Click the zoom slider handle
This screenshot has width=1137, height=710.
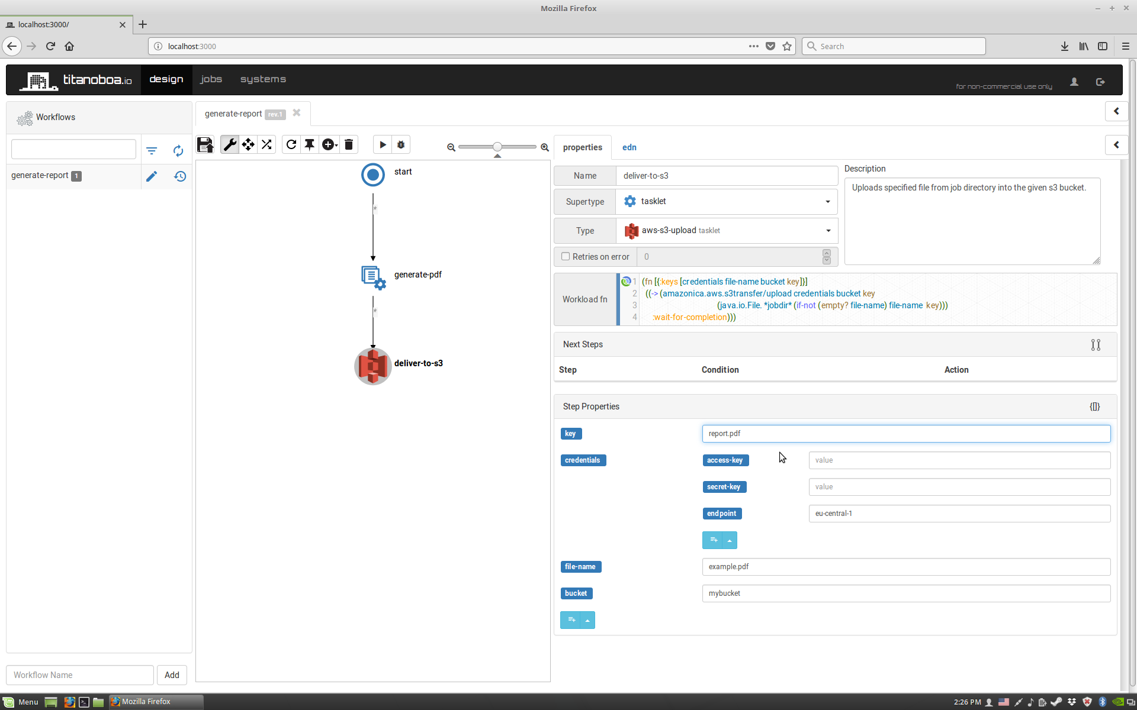(x=497, y=147)
